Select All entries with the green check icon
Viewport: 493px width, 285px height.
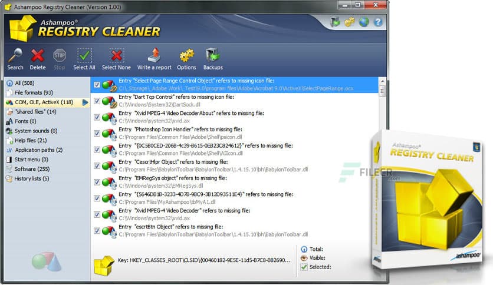(x=84, y=56)
